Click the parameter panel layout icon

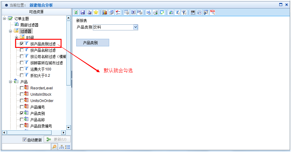pos(199,12)
